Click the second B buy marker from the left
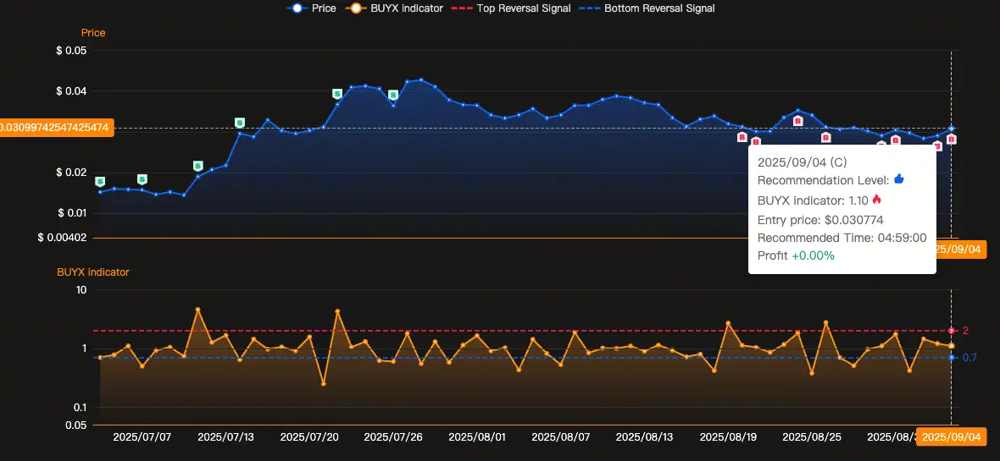The image size is (1000, 461). click(756, 141)
